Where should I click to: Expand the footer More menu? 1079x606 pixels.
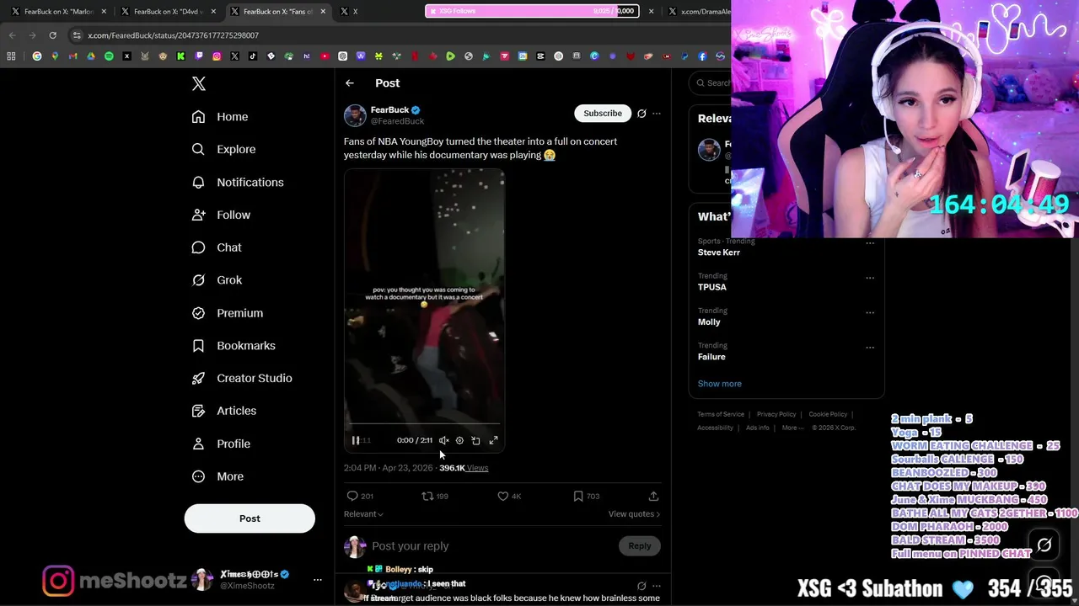point(791,428)
